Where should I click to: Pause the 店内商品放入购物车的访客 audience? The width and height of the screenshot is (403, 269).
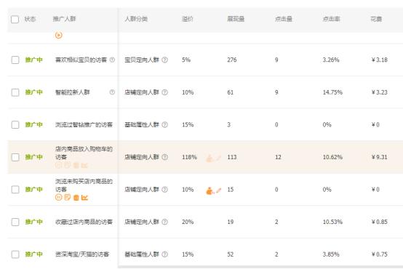click(x=59, y=165)
